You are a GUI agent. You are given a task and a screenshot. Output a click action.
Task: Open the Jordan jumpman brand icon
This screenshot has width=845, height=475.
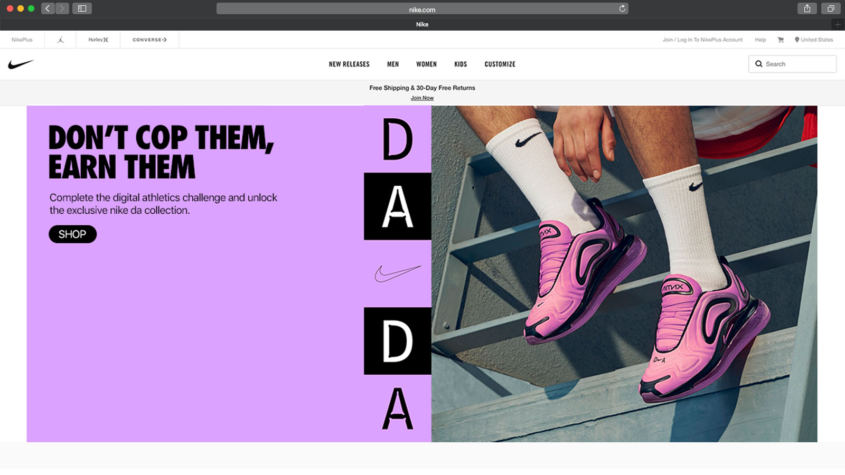pyautogui.click(x=61, y=40)
